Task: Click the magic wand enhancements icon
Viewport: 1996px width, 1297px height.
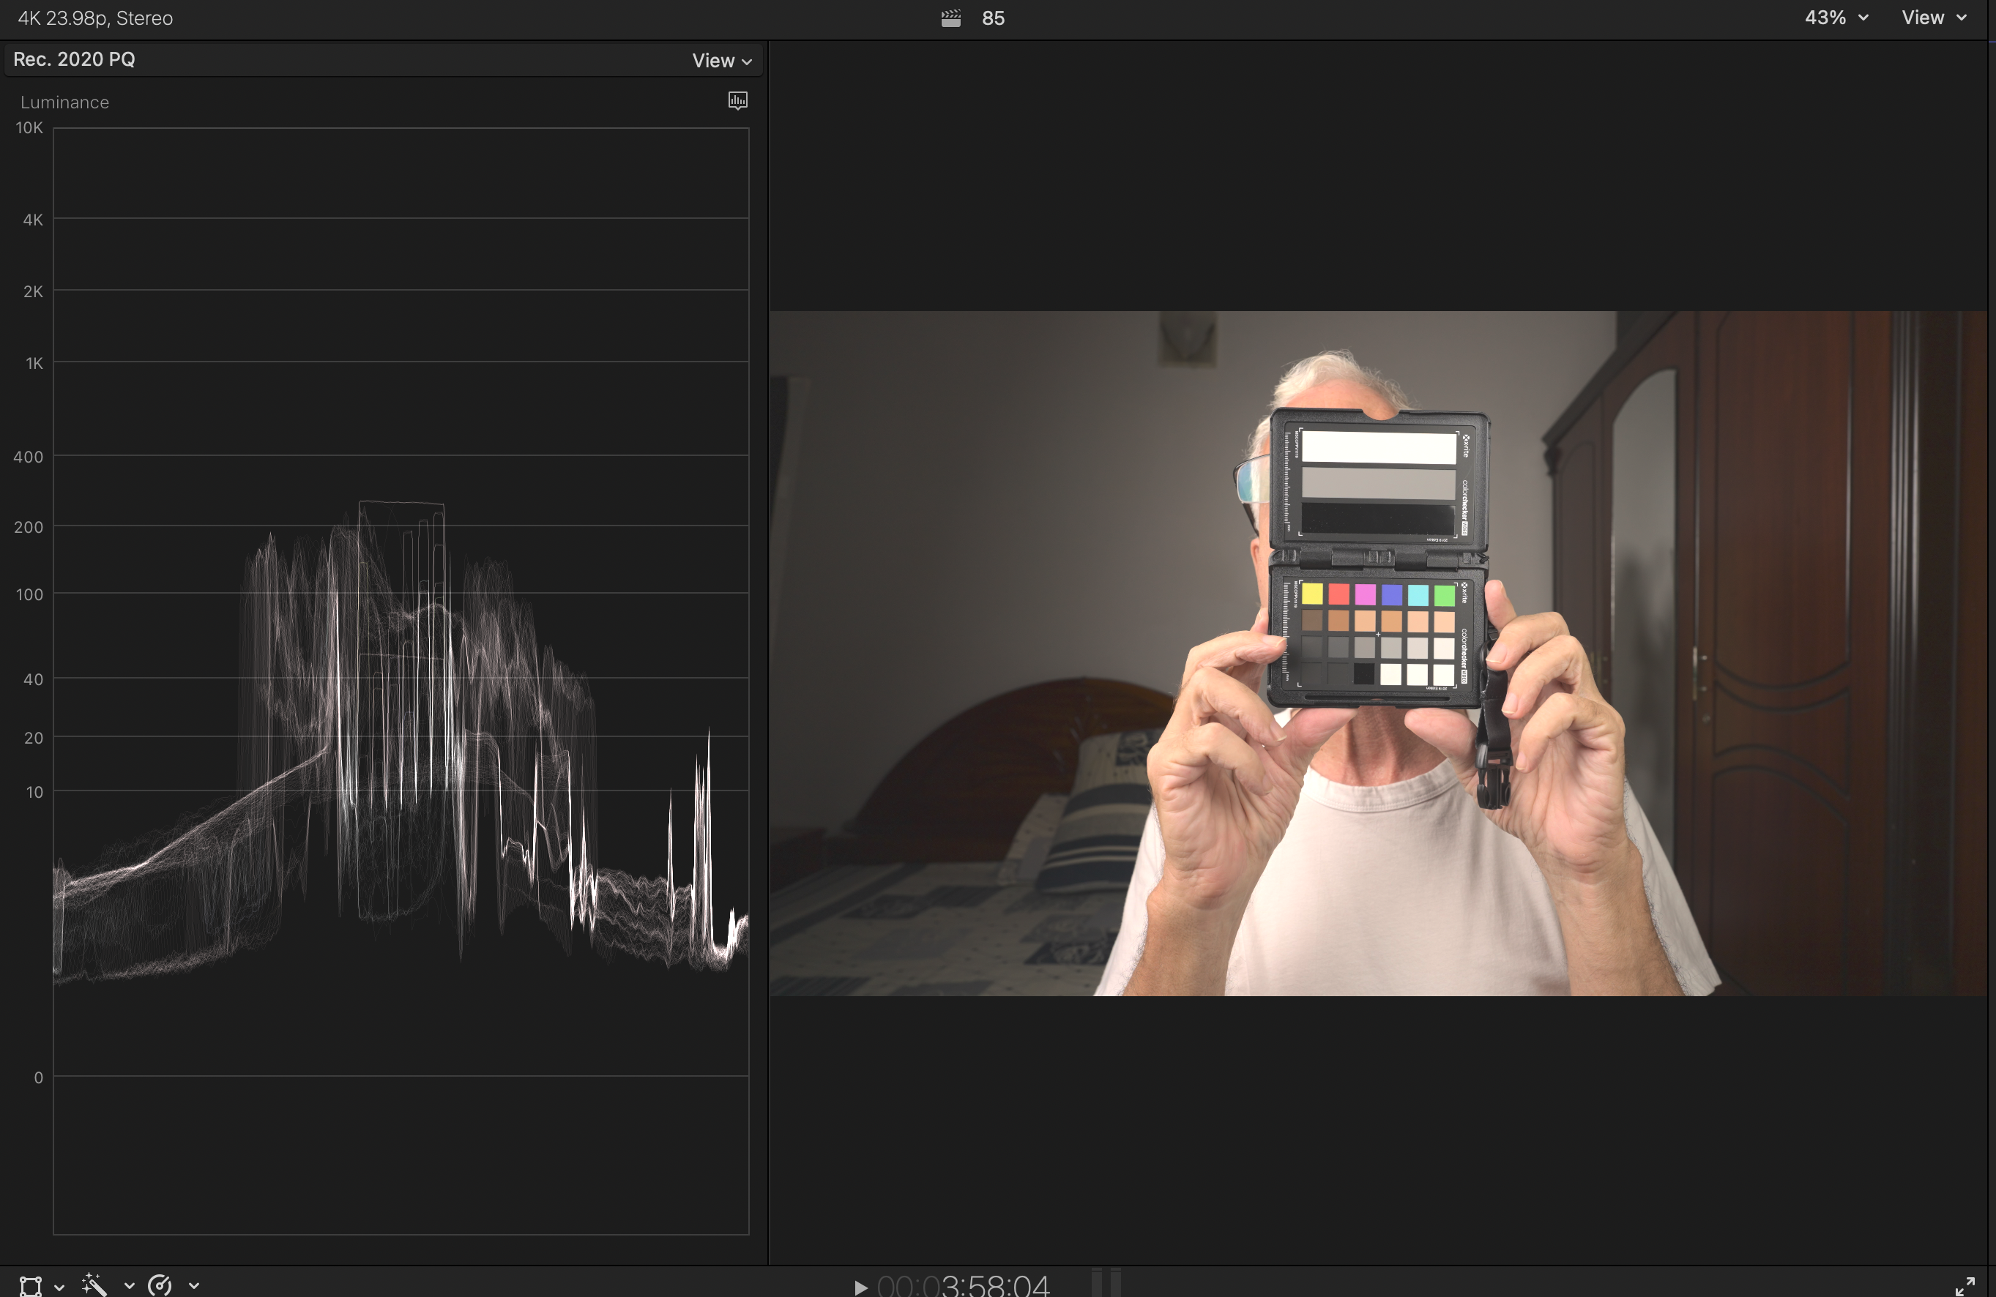Action: 94,1285
